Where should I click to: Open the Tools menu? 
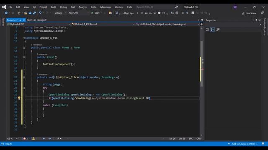[x=93, y=7]
